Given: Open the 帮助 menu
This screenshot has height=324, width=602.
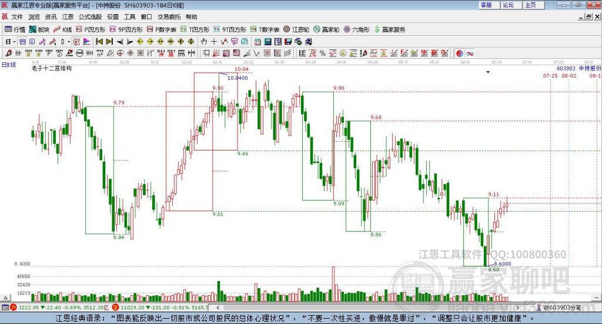Looking at the screenshot, I should [x=191, y=17].
